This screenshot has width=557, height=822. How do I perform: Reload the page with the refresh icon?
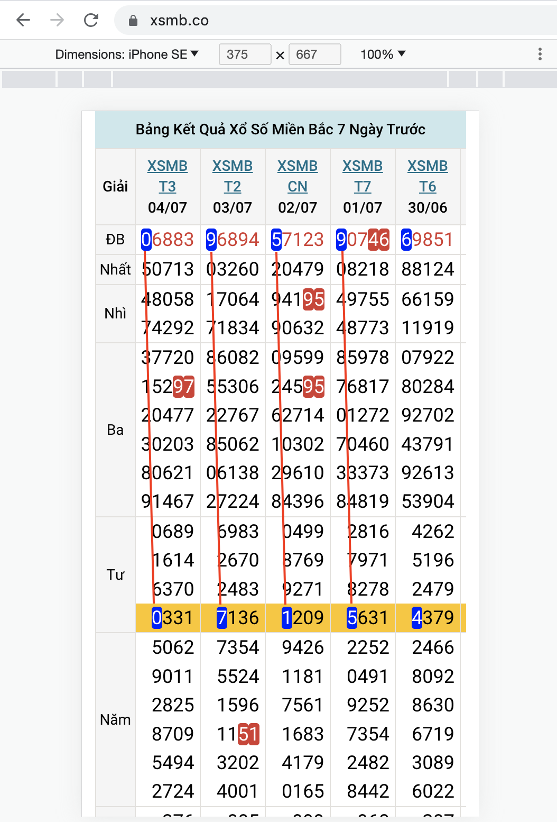coord(91,20)
